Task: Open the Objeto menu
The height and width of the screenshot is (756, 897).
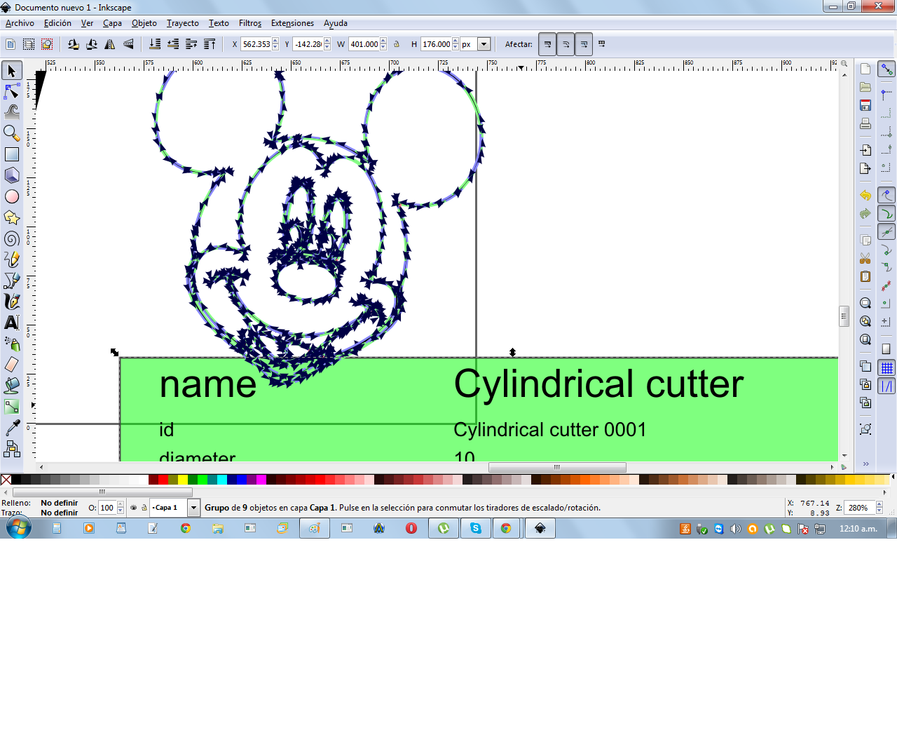Action: (144, 23)
